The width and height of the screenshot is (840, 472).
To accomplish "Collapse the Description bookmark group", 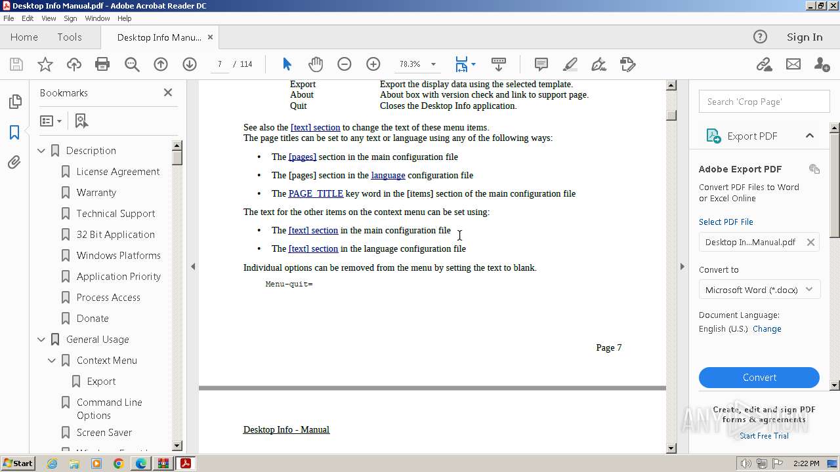I will tap(41, 151).
